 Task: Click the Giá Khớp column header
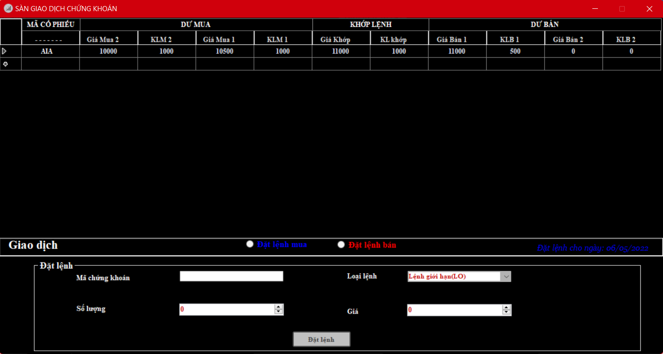[341, 38]
